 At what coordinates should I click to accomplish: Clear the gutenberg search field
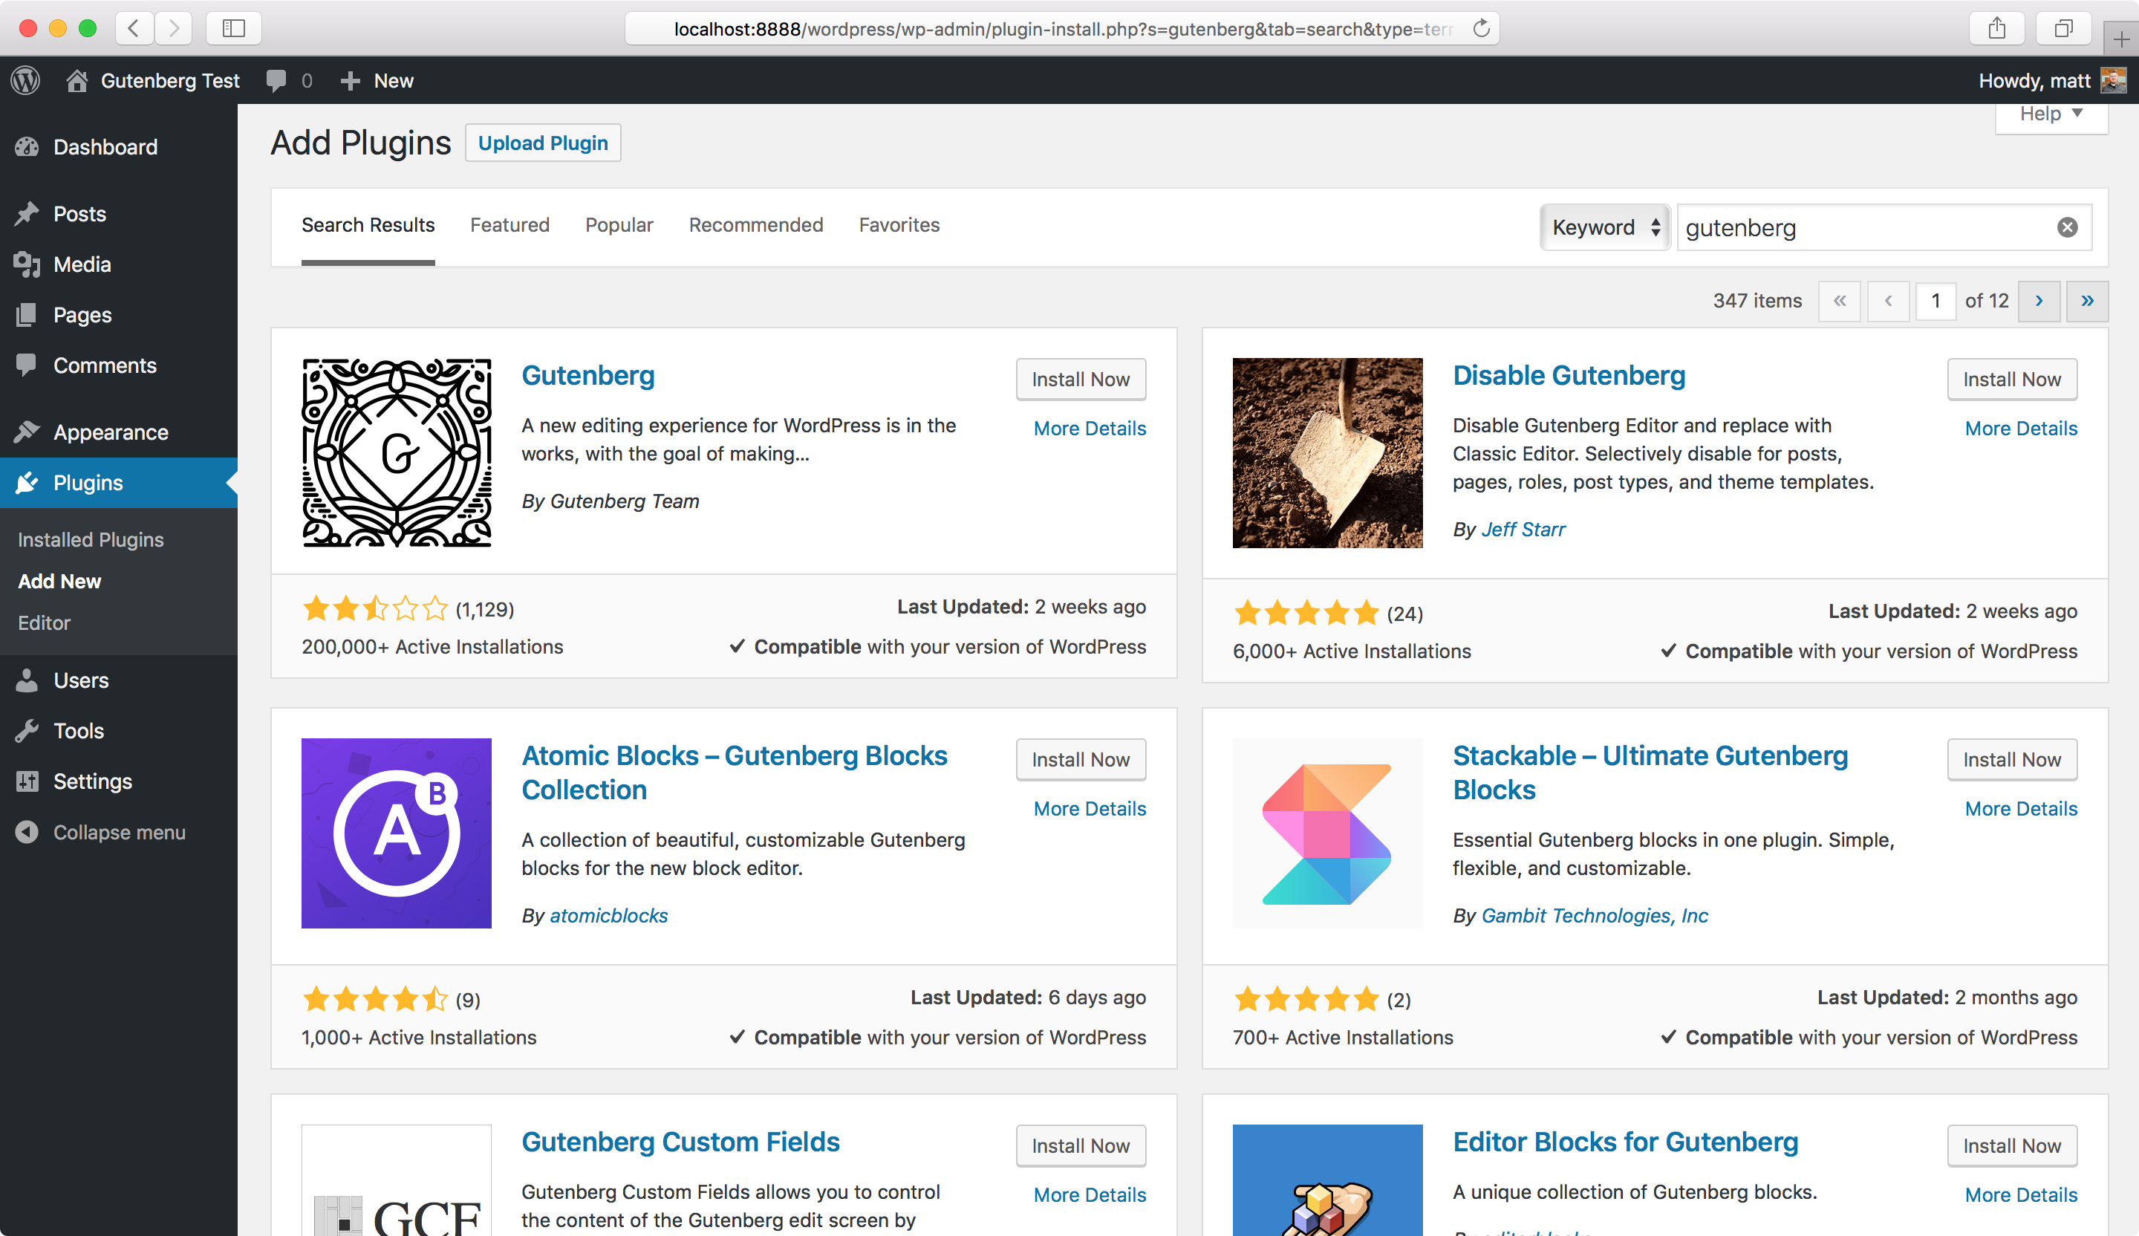tap(2068, 227)
